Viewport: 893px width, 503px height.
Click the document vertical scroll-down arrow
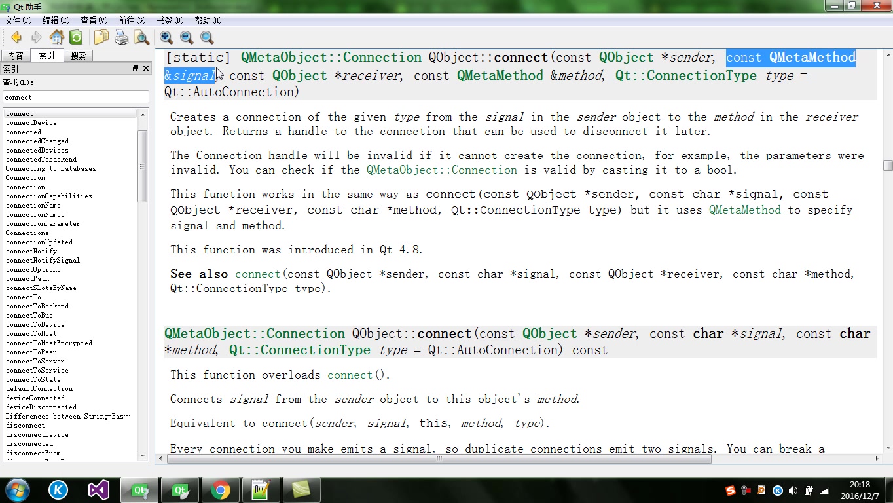point(888,448)
